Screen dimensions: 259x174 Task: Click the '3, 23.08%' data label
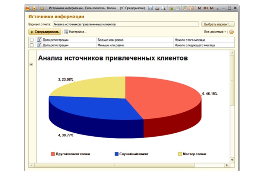click(66, 80)
